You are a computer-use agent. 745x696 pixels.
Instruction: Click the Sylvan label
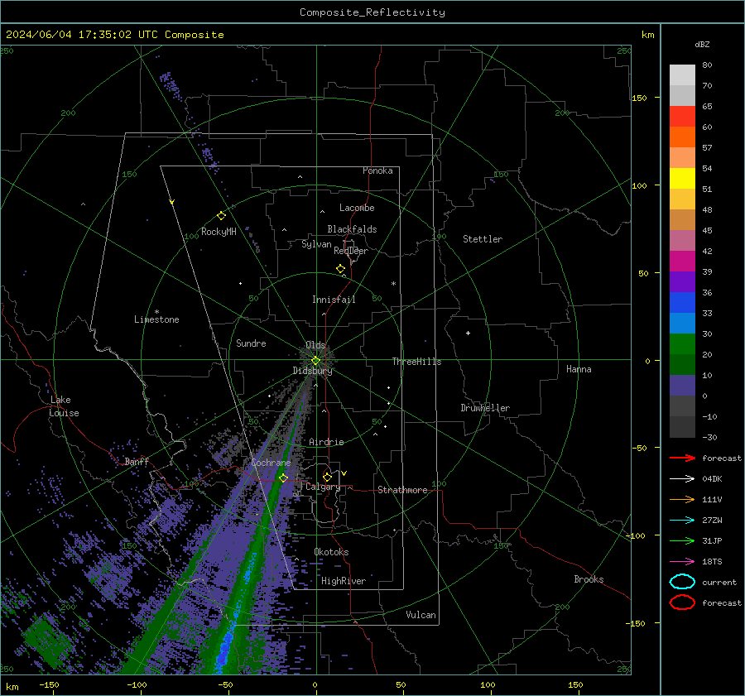(316, 244)
